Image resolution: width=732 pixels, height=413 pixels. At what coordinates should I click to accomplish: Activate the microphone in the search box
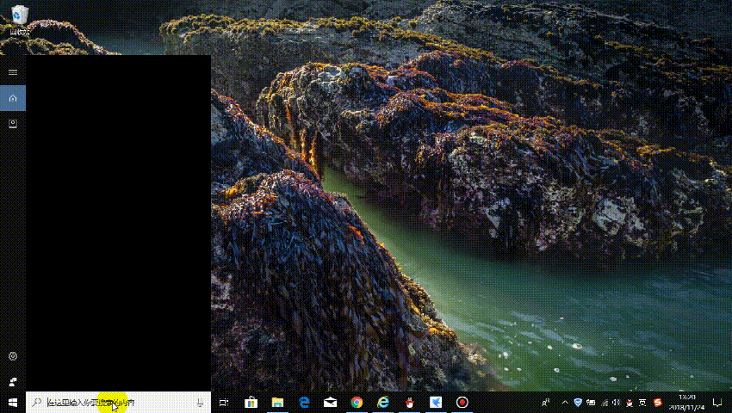click(200, 403)
